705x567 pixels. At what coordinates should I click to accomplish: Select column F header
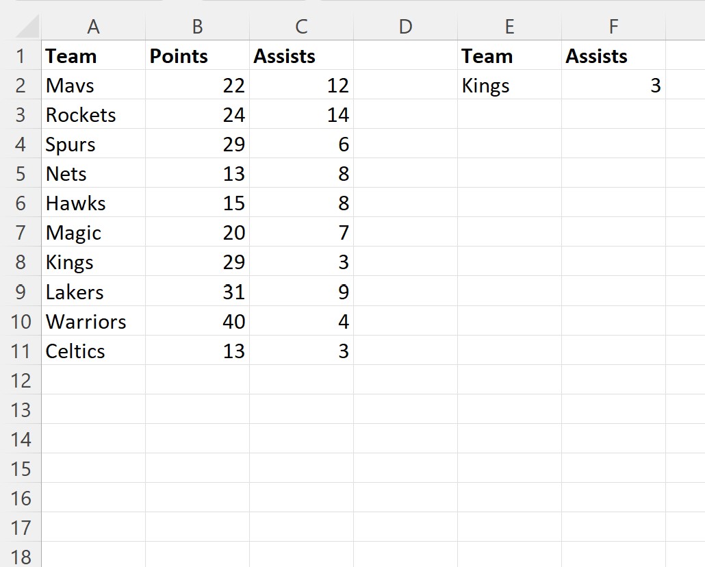pyautogui.click(x=613, y=27)
